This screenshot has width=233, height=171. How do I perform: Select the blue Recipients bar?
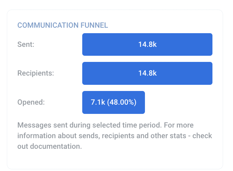pyautogui.click(x=147, y=73)
